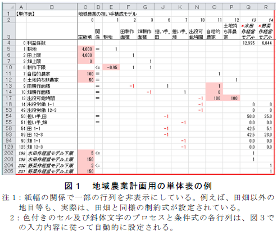The height and width of the screenshot is (235, 277).
Task: Click the 【単体表】 cell
Action: pyautogui.click(x=25, y=13)
